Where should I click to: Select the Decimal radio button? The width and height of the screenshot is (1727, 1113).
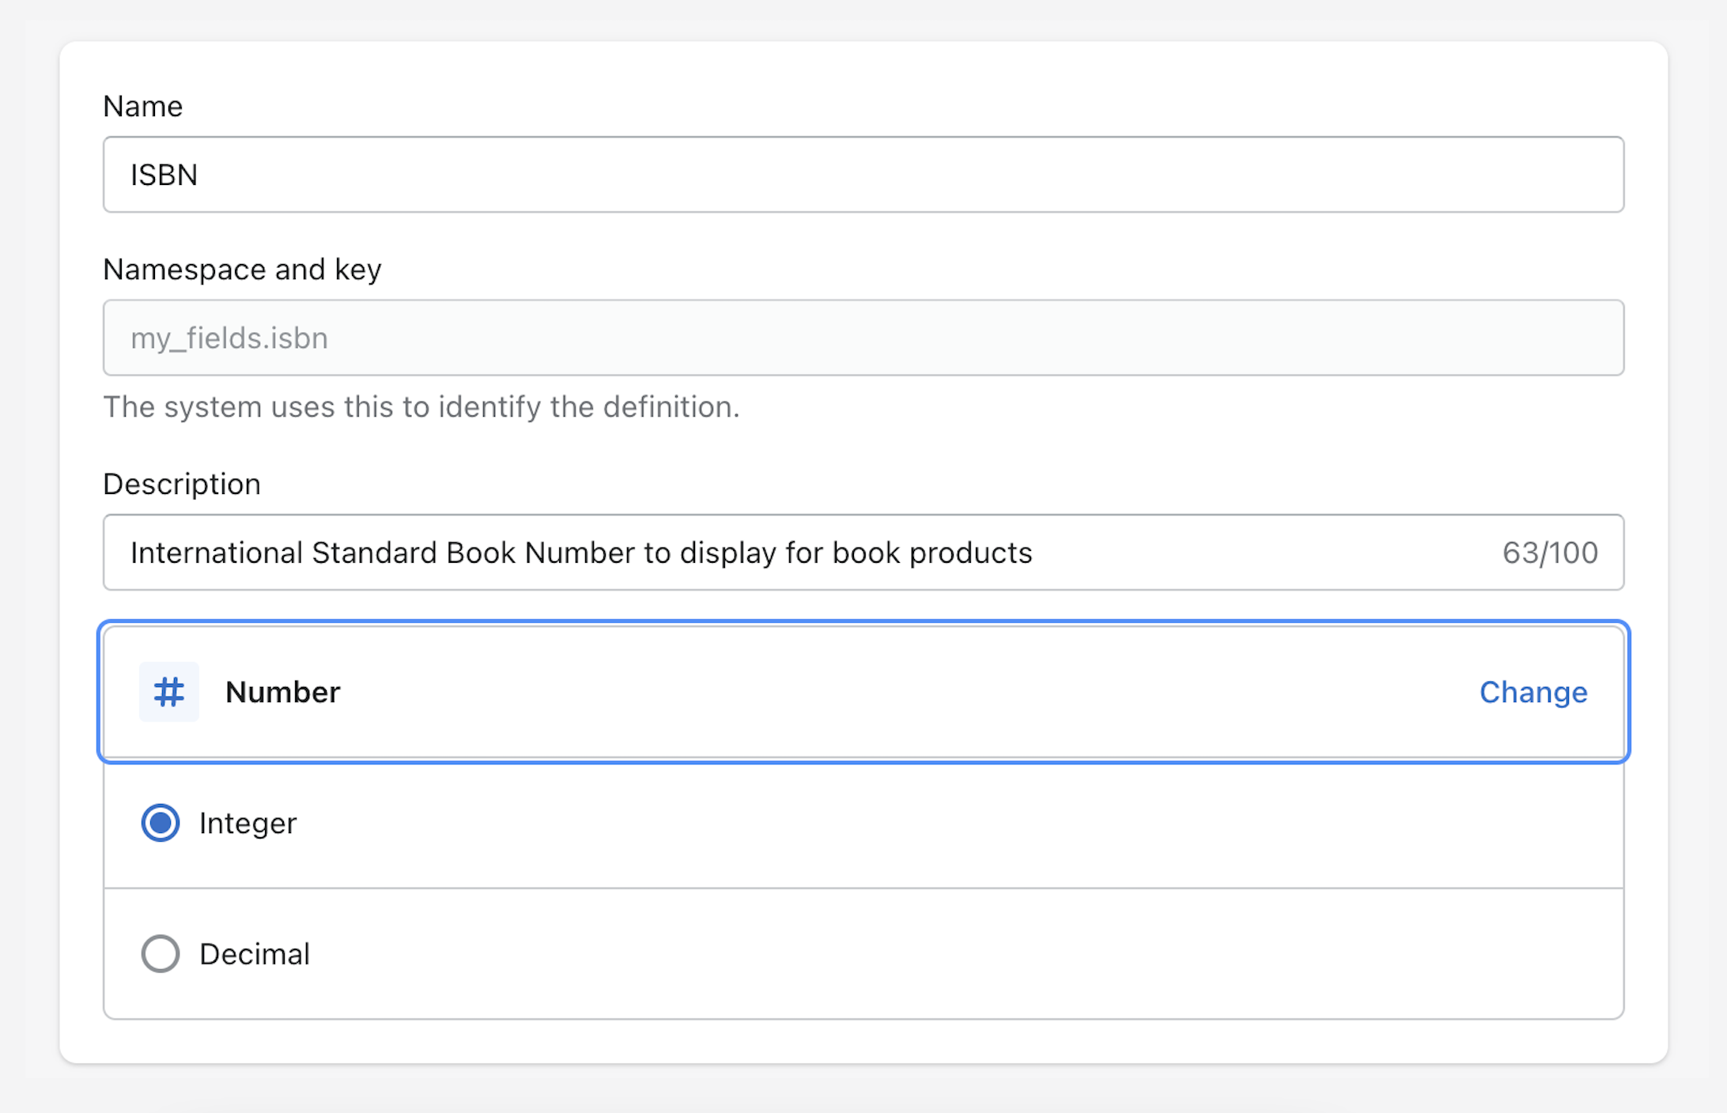click(x=161, y=953)
